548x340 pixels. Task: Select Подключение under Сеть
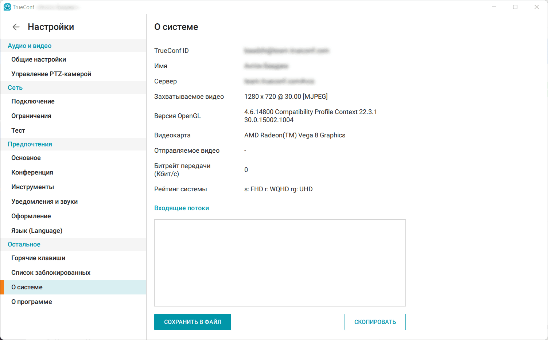(x=73, y=101)
